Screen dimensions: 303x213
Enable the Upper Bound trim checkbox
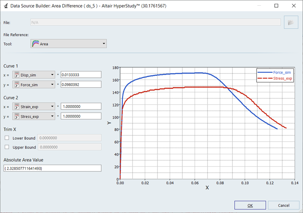pyautogui.click(x=7, y=147)
